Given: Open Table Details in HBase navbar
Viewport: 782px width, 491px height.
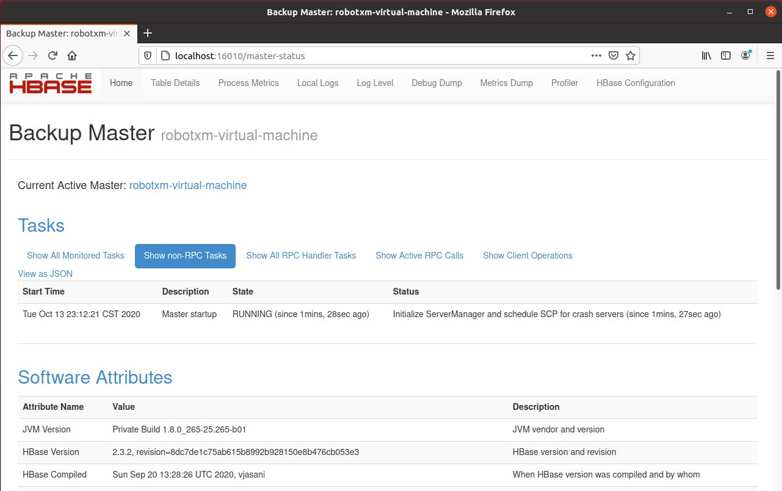Looking at the screenshot, I should [175, 83].
